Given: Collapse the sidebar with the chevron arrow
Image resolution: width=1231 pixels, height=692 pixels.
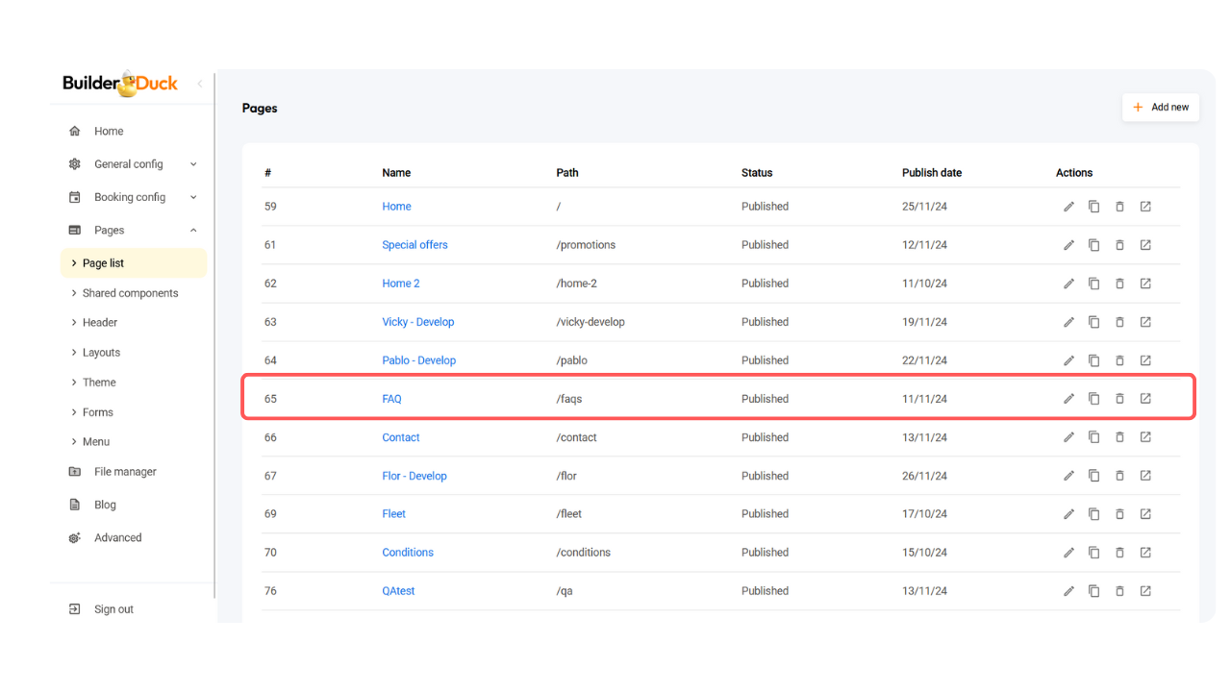Looking at the screenshot, I should pos(200,84).
